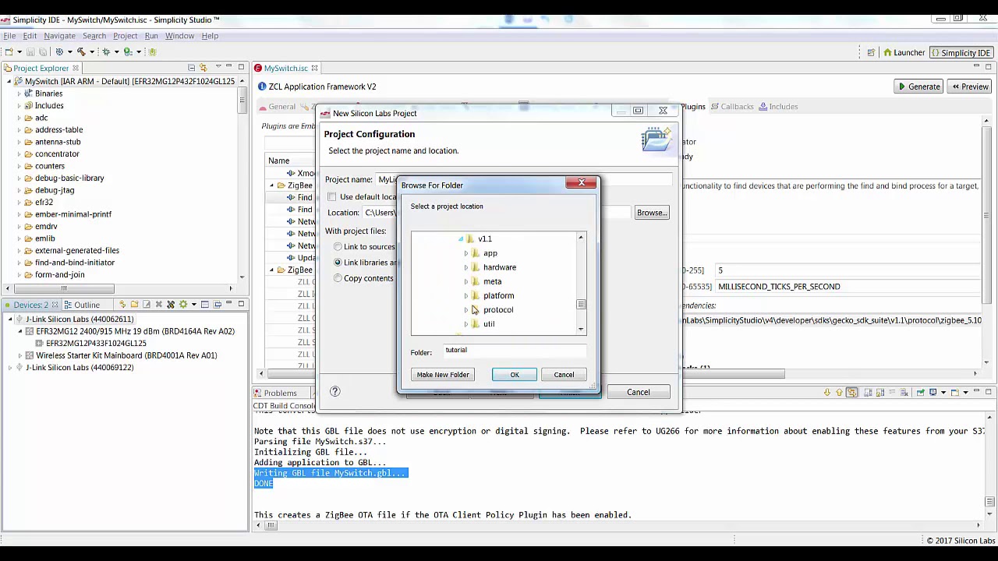Screen dimensions: 998x561
Task: Click Browse... button in Project Configuration
Action: tap(651, 213)
